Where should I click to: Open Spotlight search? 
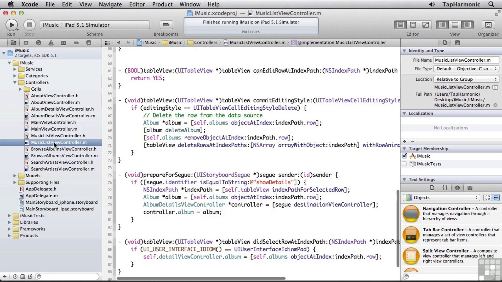pyautogui.click(x=491, y=4)
